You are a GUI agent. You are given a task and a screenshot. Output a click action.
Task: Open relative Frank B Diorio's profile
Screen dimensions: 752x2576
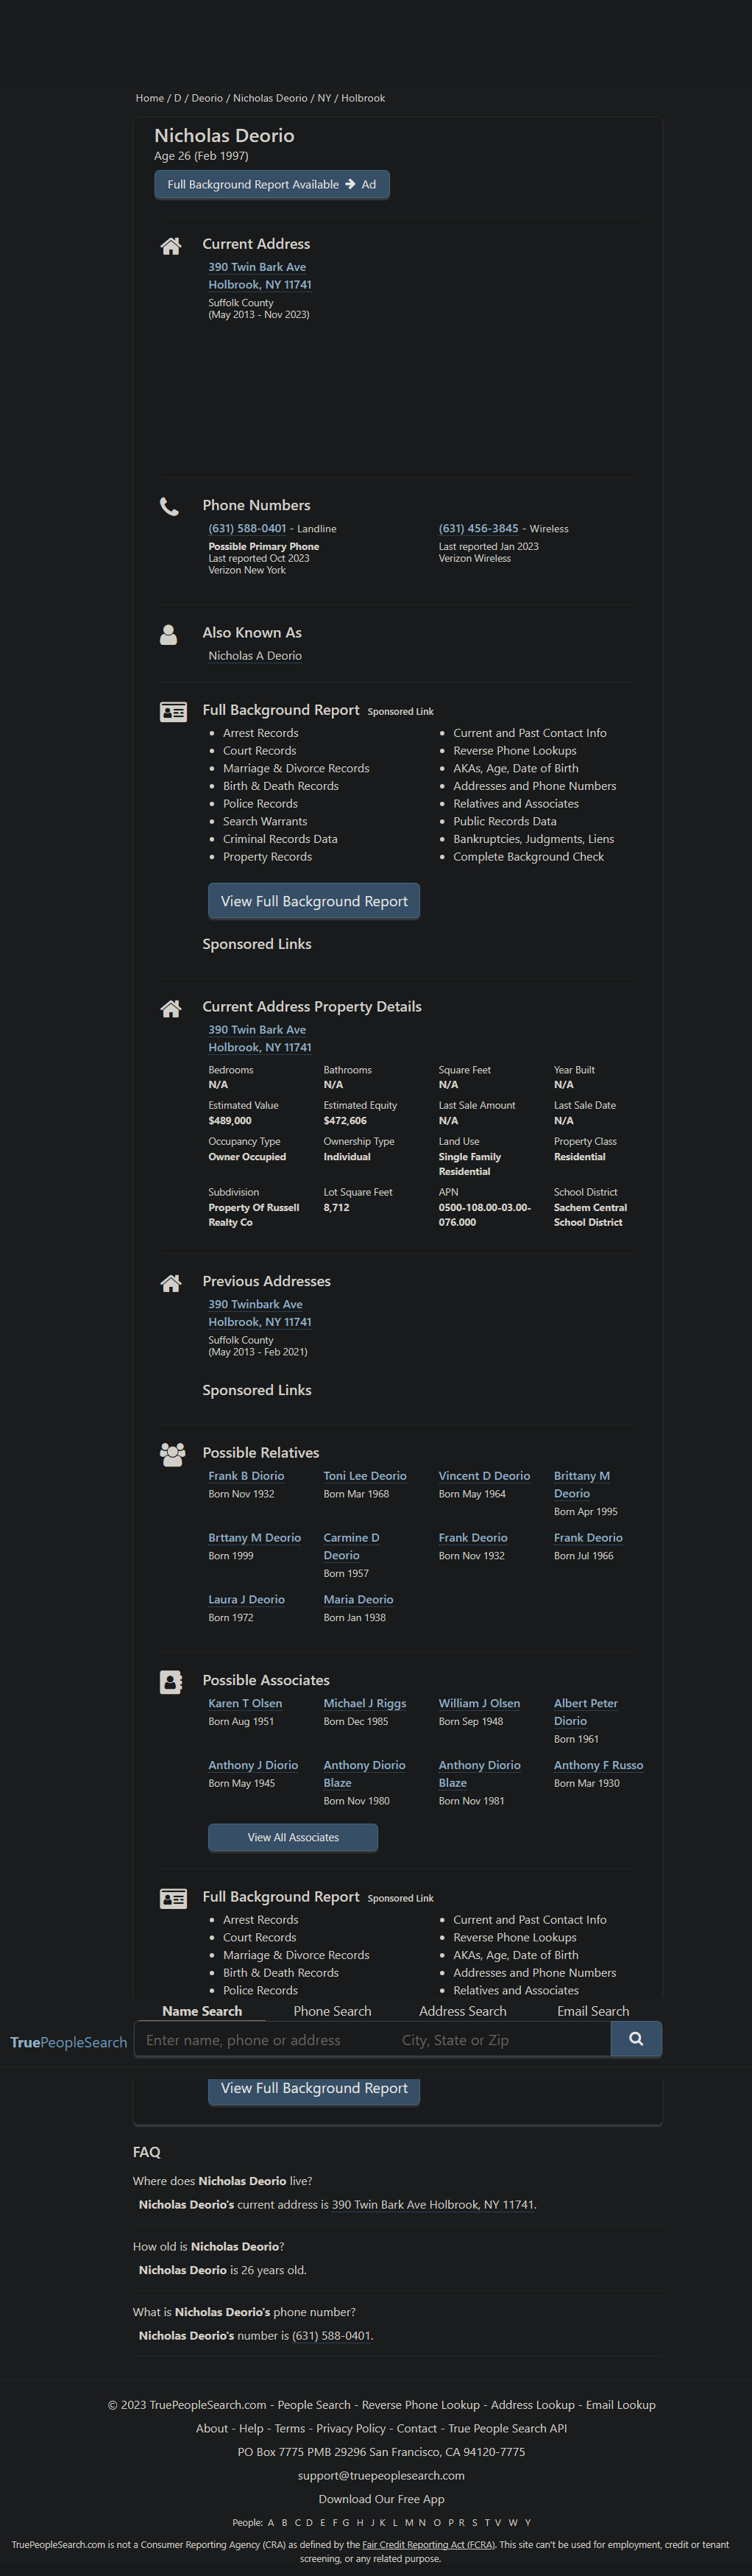tap(246, 1476)
